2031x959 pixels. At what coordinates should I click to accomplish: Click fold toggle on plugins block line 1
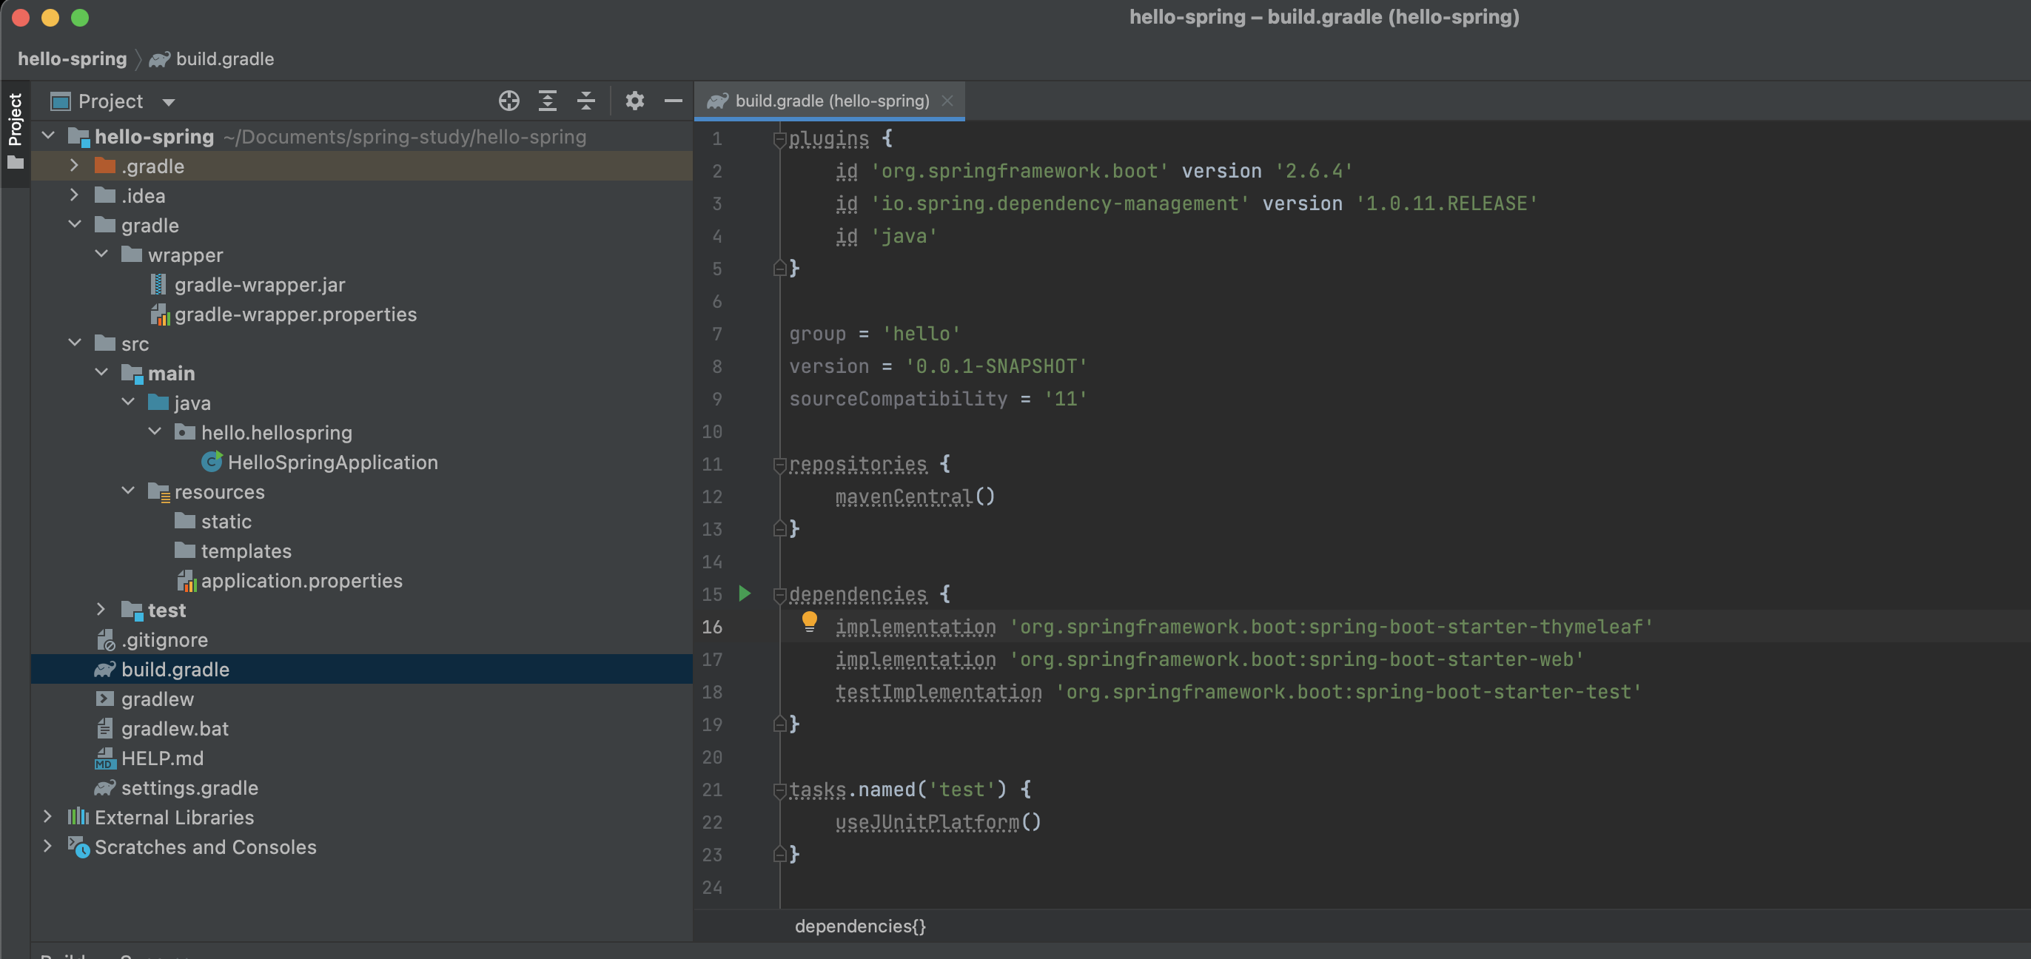[779, 139]
